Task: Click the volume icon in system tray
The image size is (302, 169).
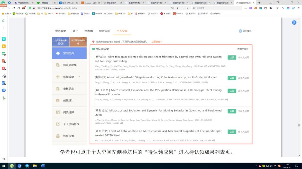Action: pyautogui.click(x=271, y=166)
